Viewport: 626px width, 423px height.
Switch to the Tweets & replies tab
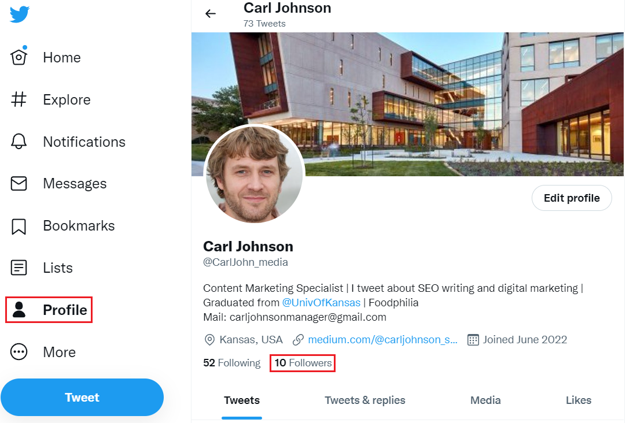coord(364,400)
